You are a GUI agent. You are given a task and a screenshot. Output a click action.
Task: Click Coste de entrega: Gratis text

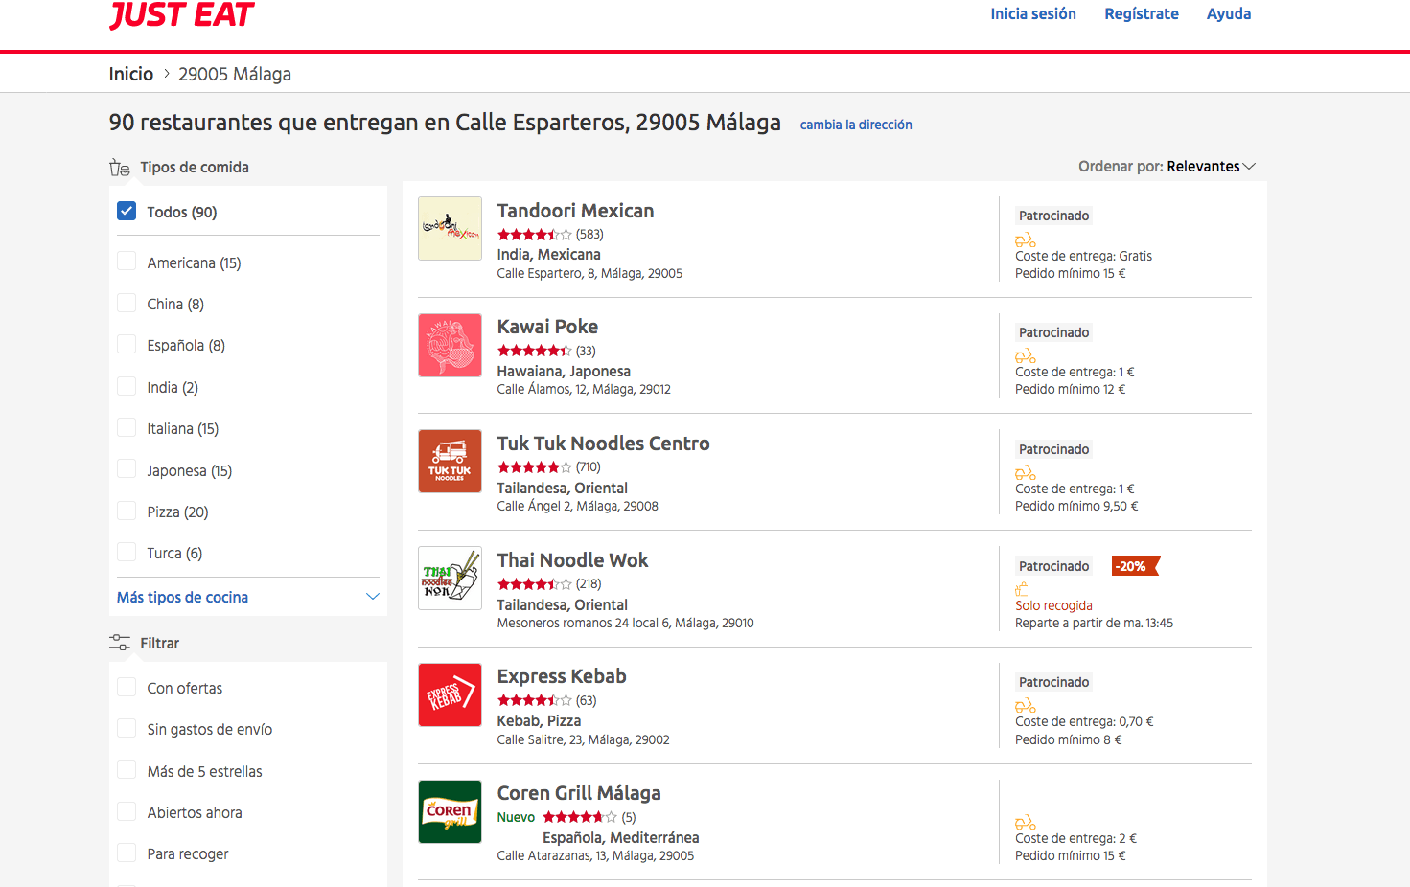(x=1083, y=256)
